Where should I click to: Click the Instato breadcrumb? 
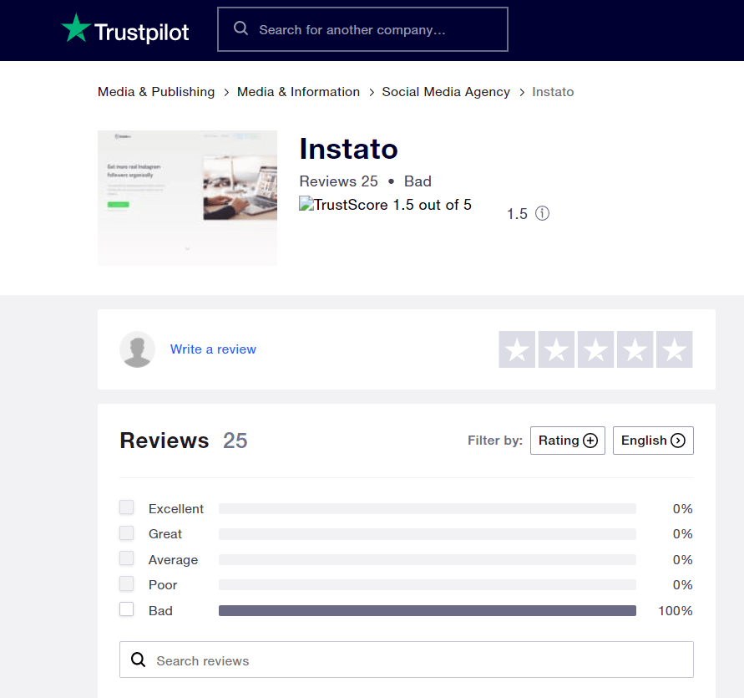point(553,92)
